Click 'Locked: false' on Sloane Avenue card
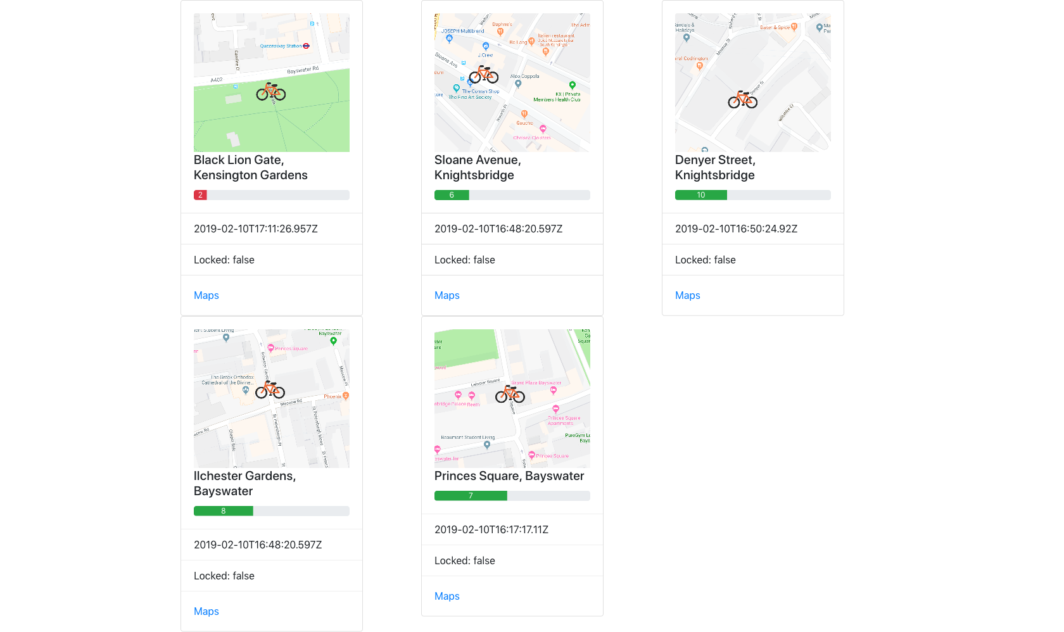 (x=465, y=260)
